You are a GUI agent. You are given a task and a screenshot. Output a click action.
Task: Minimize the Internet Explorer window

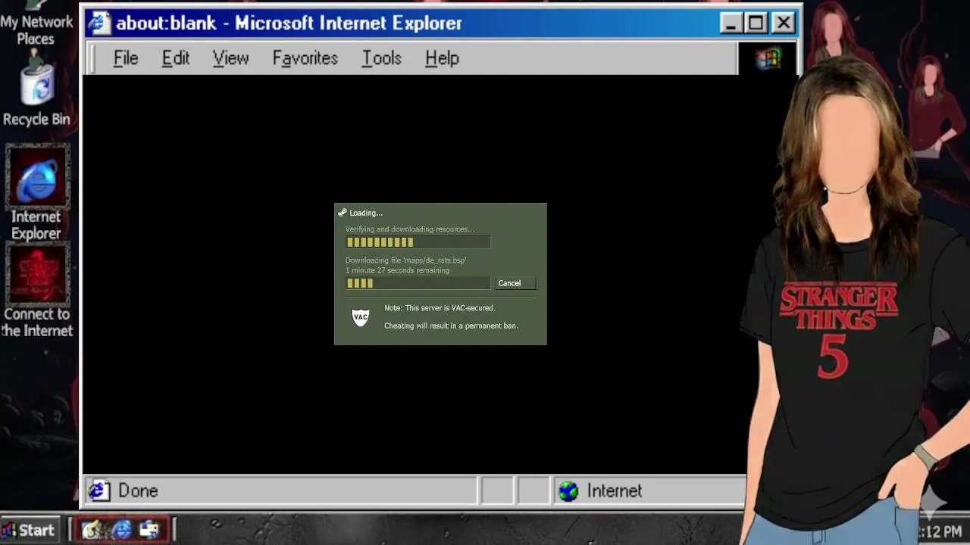point(731,23)
